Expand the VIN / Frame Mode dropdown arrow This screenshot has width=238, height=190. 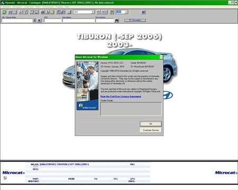click(x=34, y=21)
